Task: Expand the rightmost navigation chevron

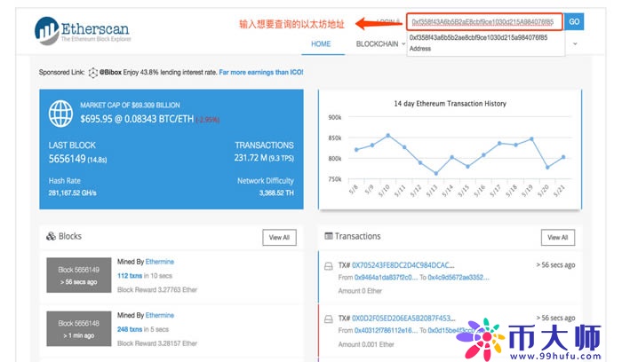Action: point(575,44)
